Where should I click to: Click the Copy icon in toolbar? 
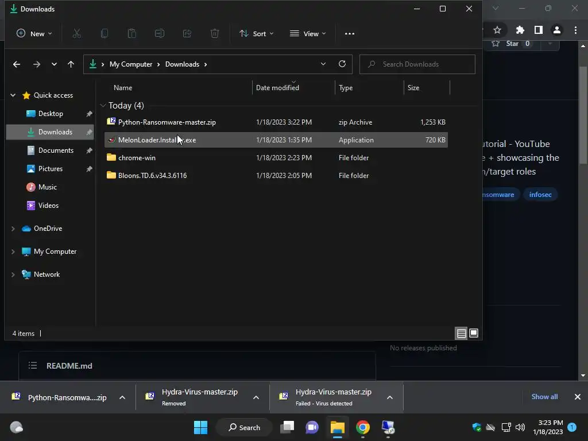tap(105, 34)
